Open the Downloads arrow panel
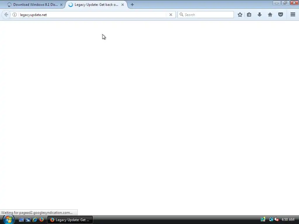This screenshot has width=299, height=224. pyautogui.click(x=260, y=15)
